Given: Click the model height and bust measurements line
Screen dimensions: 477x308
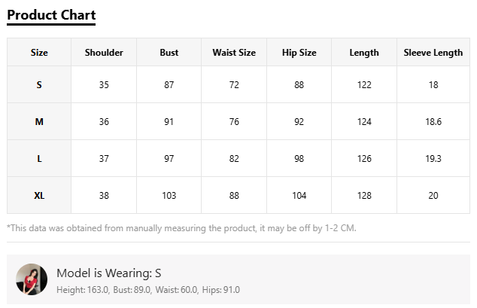Looking at the screenshot, I should [x=148, y=290].
